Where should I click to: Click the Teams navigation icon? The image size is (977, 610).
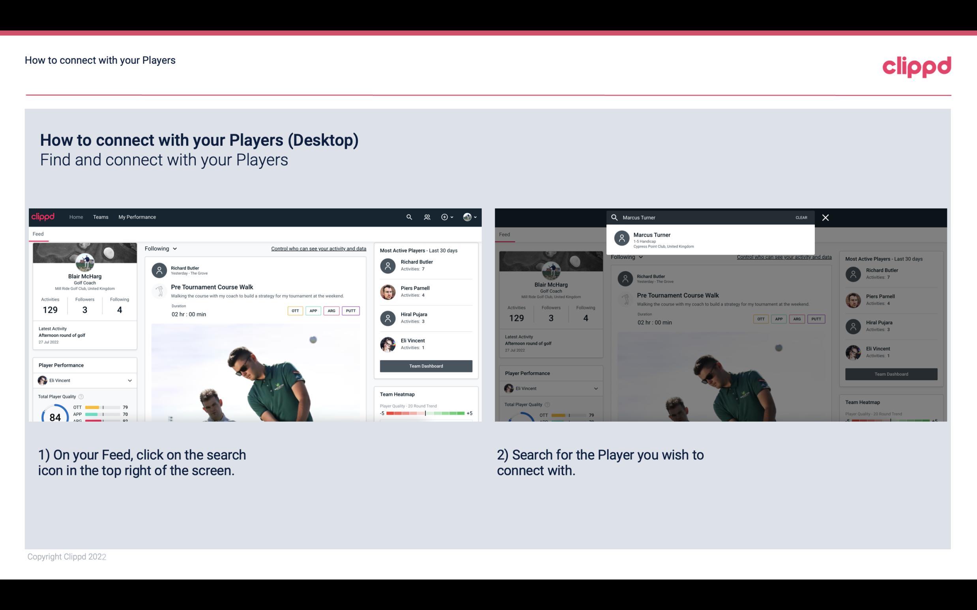101,216
